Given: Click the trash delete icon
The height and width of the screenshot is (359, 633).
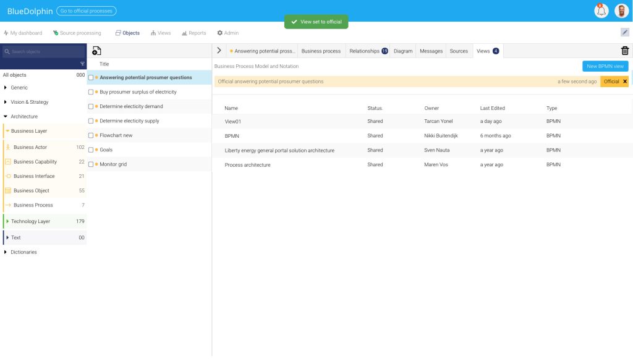Looking at the screenshot, I should (x=624, y=51).
